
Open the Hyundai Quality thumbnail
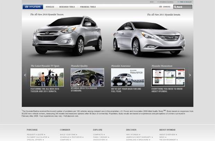coord(87,77)
